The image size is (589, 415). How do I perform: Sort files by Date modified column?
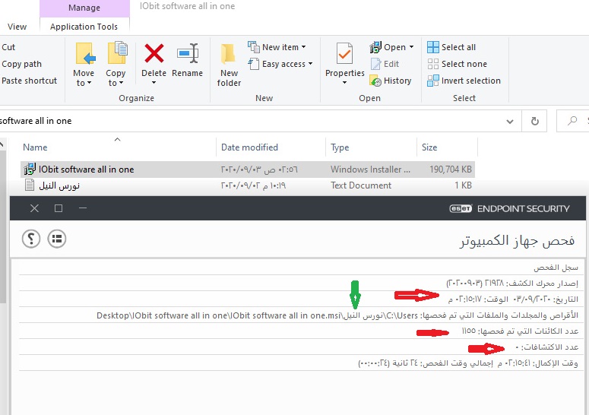tap(249, 147)
